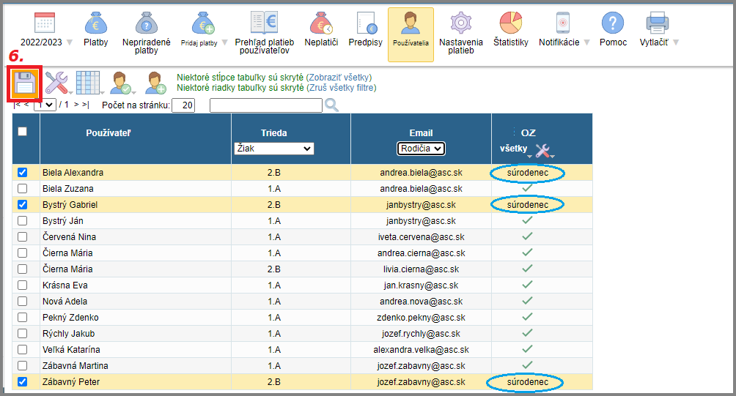Go to the last page arrow

coord(86,105)
